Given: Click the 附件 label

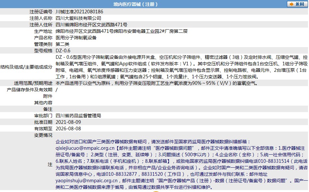Looking at the screenshot, I should [x=48, y=96].
